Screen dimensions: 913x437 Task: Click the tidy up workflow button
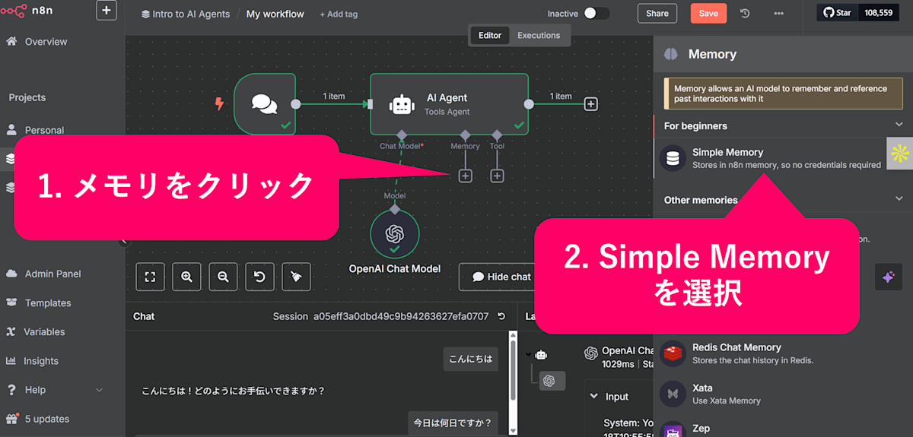(296, 277)
